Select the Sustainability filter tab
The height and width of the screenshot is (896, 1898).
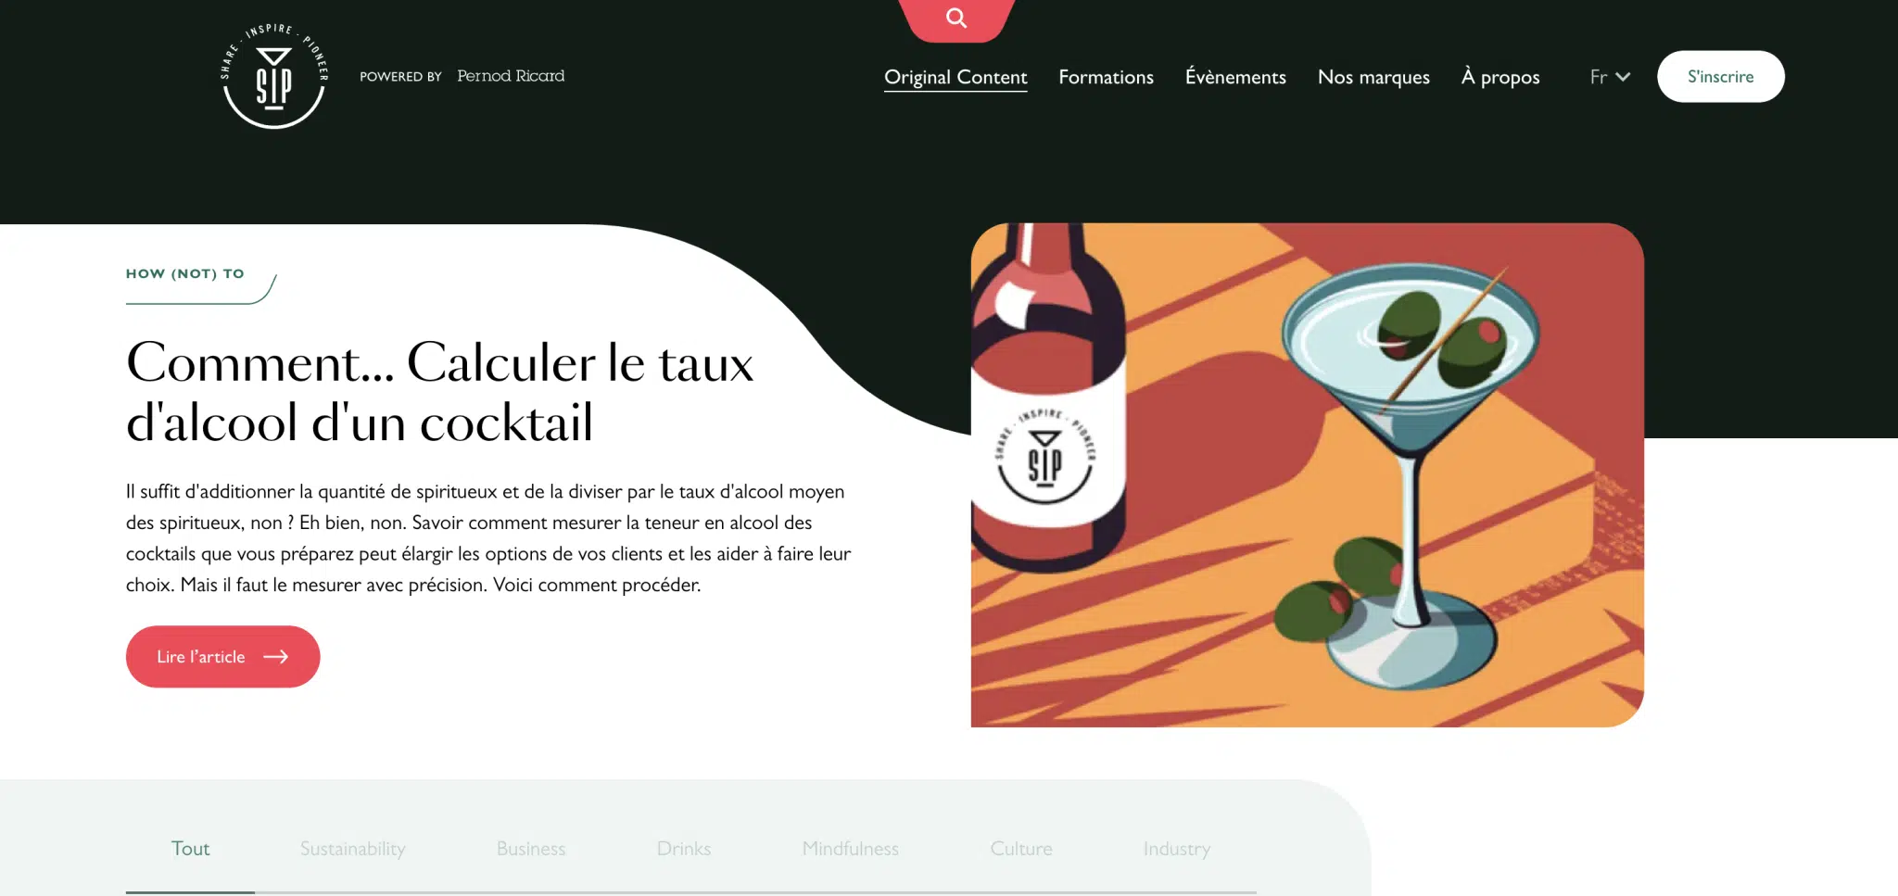[x=352, y=848]
